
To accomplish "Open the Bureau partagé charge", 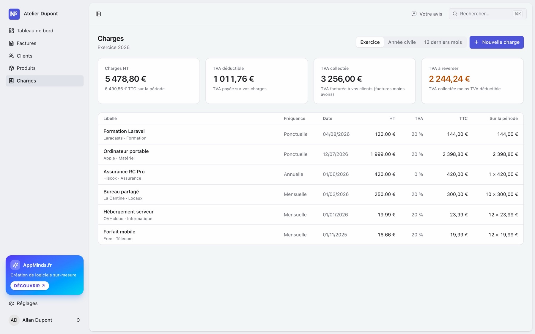I will tap(311, 195).
